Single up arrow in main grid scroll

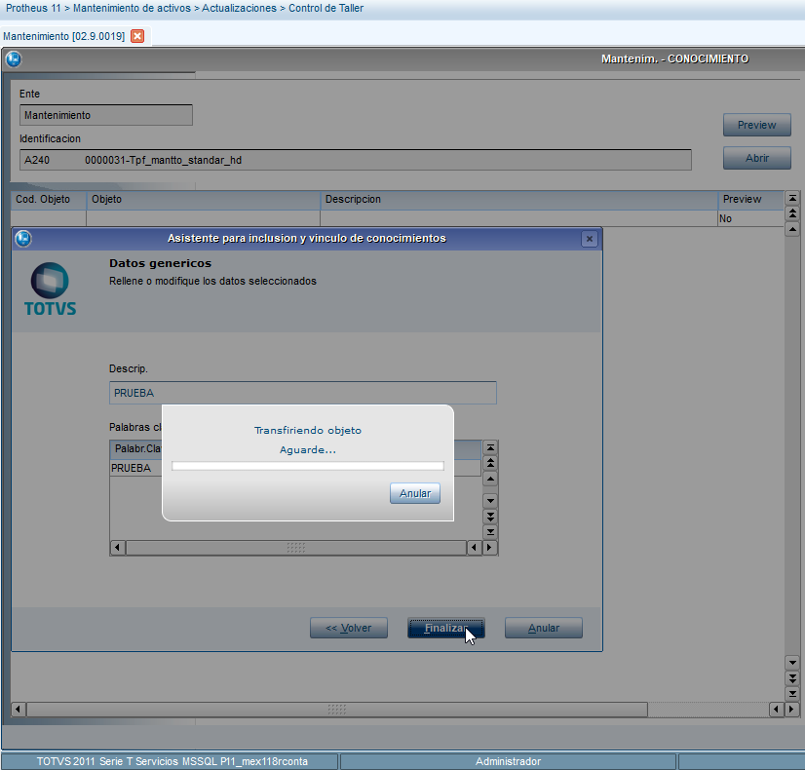(x=792, y=229)
